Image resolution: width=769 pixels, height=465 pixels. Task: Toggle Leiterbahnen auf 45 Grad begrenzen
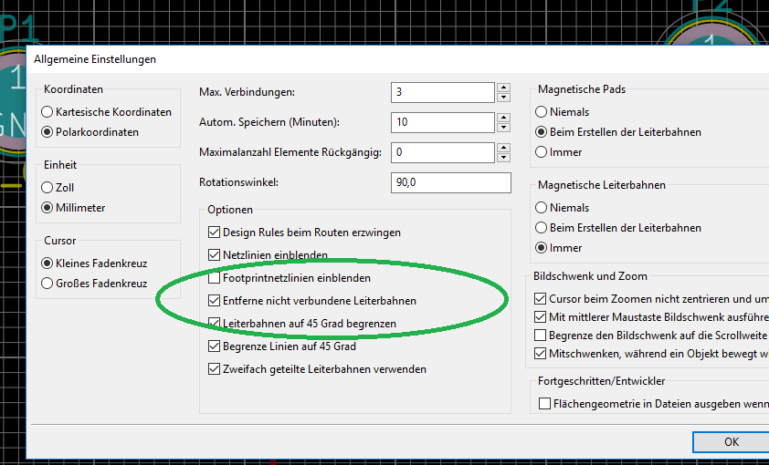tap(214, 324)
